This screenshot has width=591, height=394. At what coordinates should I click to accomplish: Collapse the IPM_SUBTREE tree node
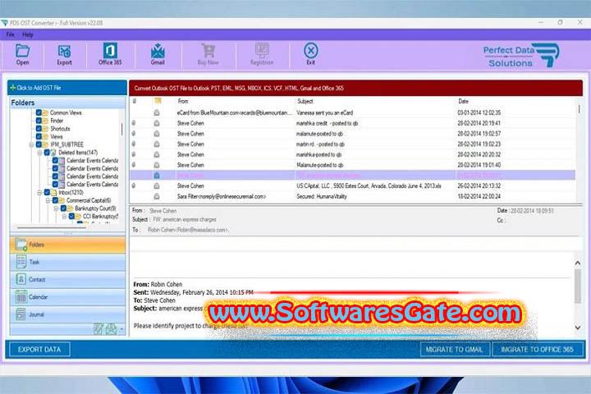(x=31, y=144)
